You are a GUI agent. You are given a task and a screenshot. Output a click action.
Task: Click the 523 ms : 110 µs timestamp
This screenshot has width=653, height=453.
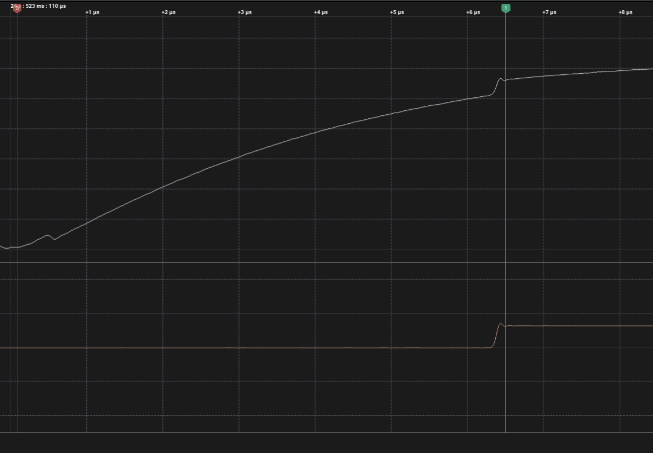point(45,6)
